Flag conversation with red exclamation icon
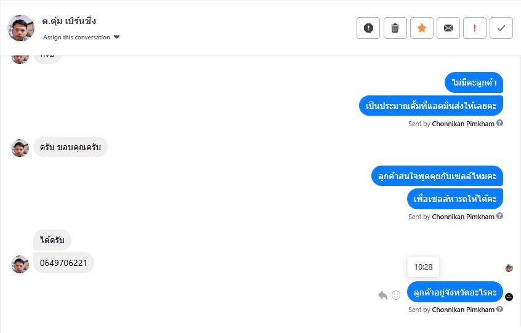The height and width of the screenshot is (333, 521). click(x=475, y=28)
